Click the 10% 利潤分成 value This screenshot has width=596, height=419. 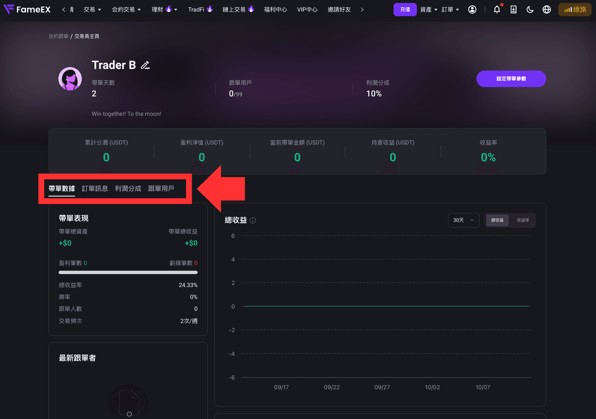pos(374,94)
